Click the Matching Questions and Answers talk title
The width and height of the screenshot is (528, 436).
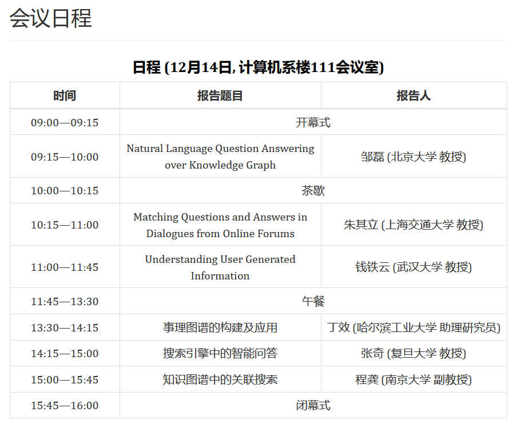pyautogui.click(x=220, y=225)
